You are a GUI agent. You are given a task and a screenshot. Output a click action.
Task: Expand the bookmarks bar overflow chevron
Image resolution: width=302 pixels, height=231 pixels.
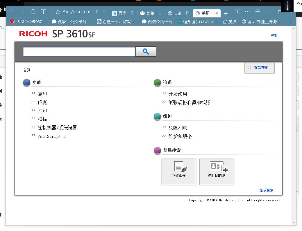point(293,21)
